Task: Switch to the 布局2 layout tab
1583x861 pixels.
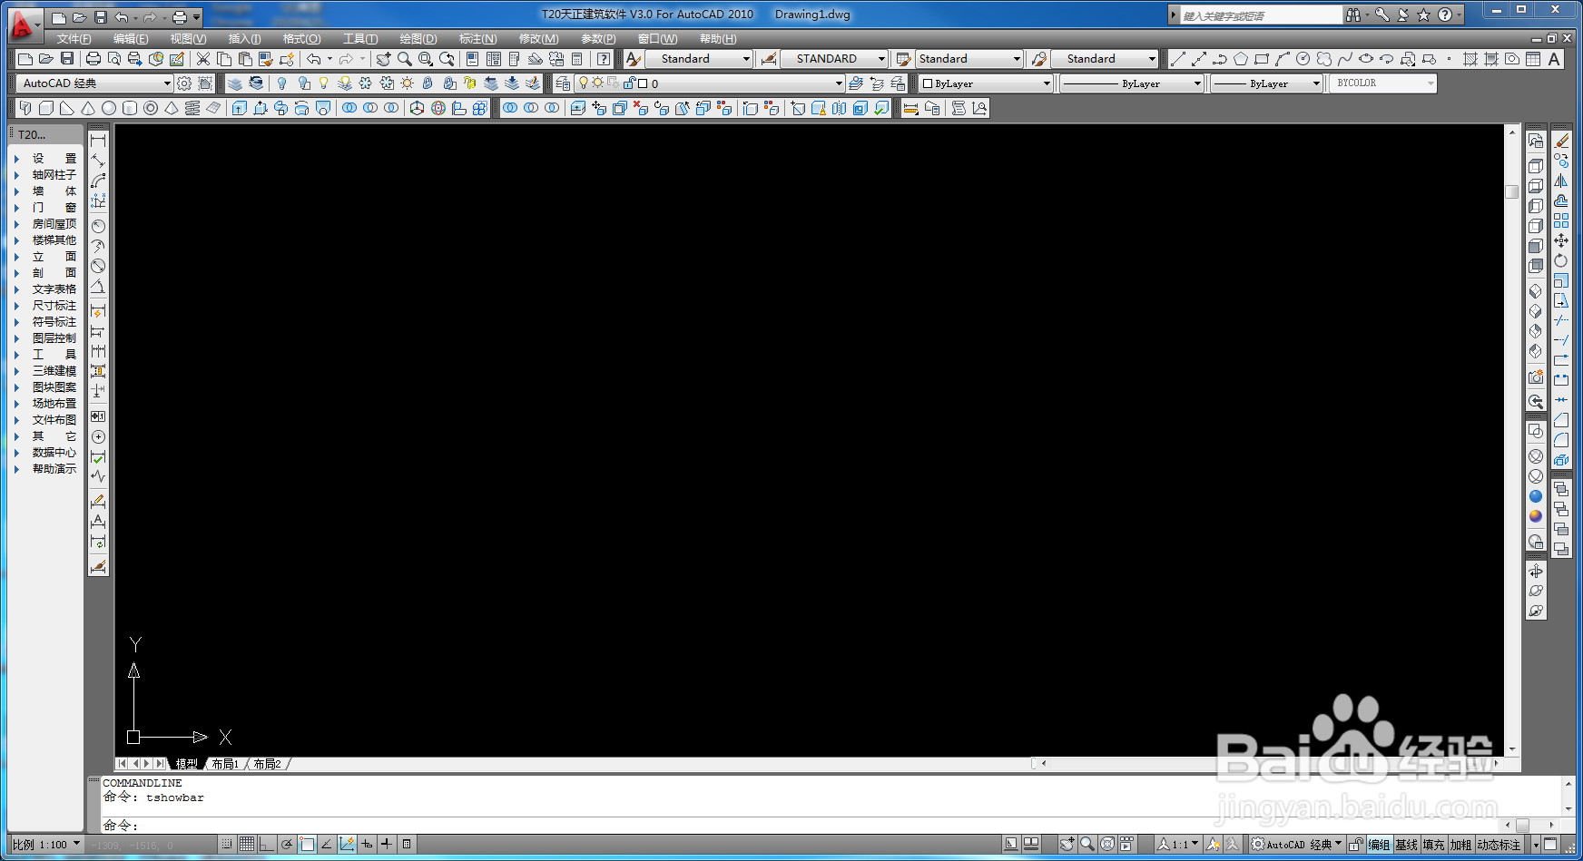Action: coord(267,764)
